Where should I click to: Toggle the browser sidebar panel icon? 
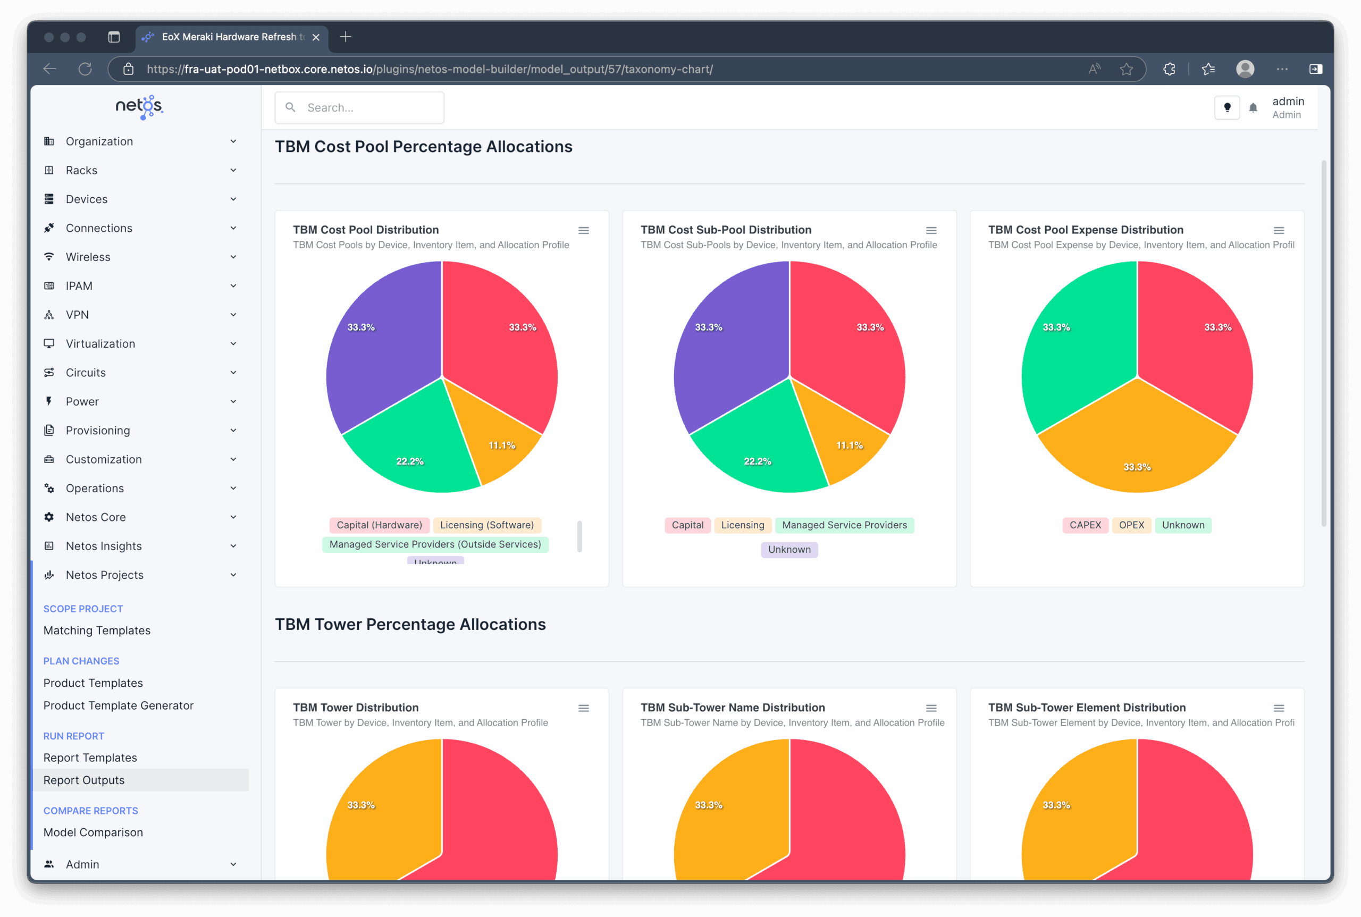1315,69
